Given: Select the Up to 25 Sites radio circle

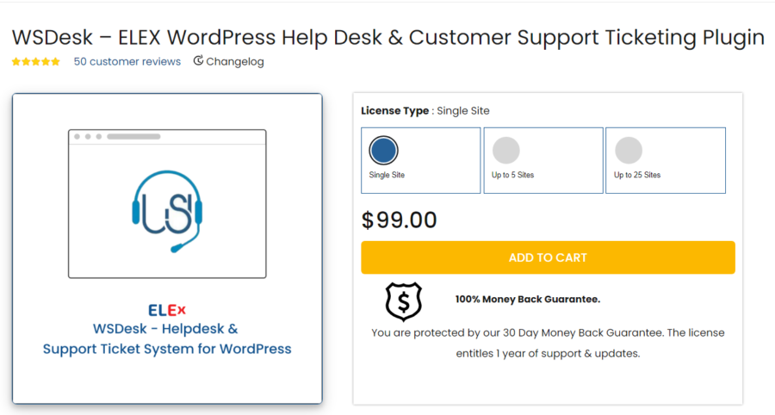Looking at the screenshot, I should [628, 151].
